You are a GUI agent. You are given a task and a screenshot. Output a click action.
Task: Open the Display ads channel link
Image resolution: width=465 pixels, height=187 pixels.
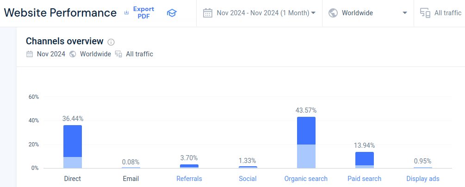click(x=423, y=179)
